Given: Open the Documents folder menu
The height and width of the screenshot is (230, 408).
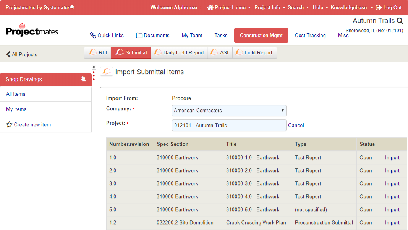Looking at the screenshot, I should coord(152,35).
